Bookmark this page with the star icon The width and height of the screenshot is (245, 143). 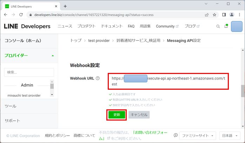click(214, 15)
